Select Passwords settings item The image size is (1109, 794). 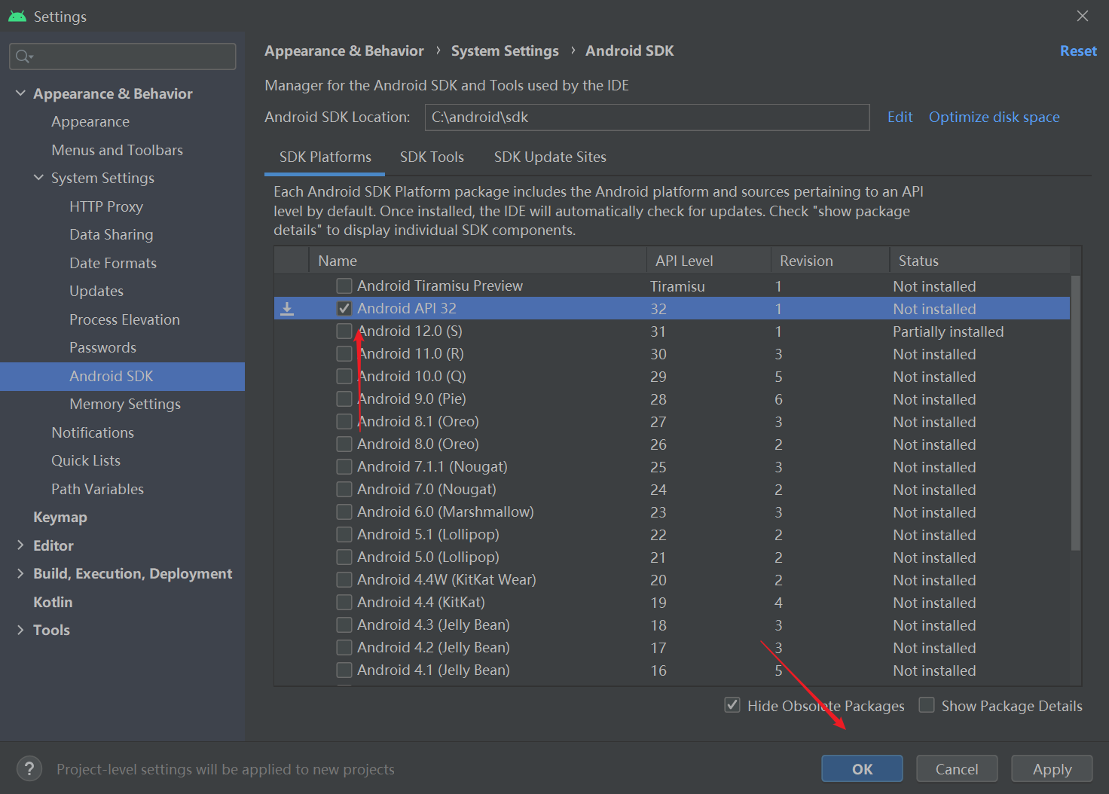102,347
